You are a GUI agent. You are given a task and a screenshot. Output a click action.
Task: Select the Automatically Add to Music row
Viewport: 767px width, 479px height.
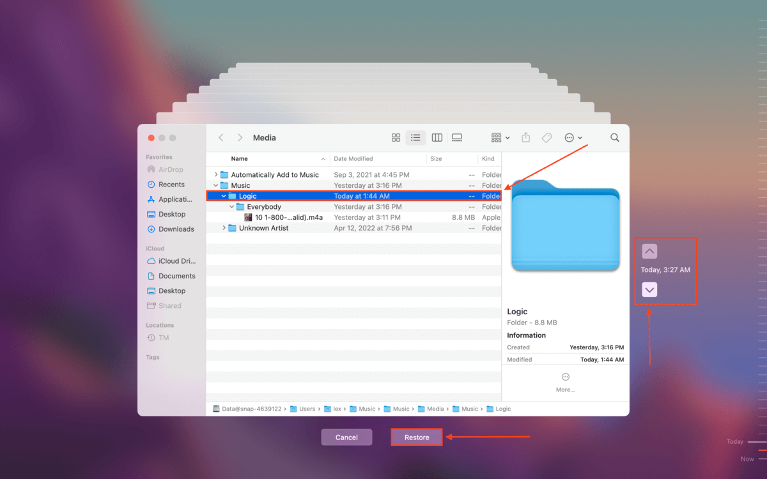pos(354,175)
